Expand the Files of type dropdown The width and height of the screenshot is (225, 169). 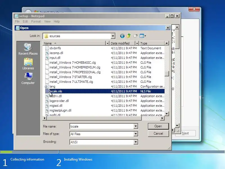136,134
